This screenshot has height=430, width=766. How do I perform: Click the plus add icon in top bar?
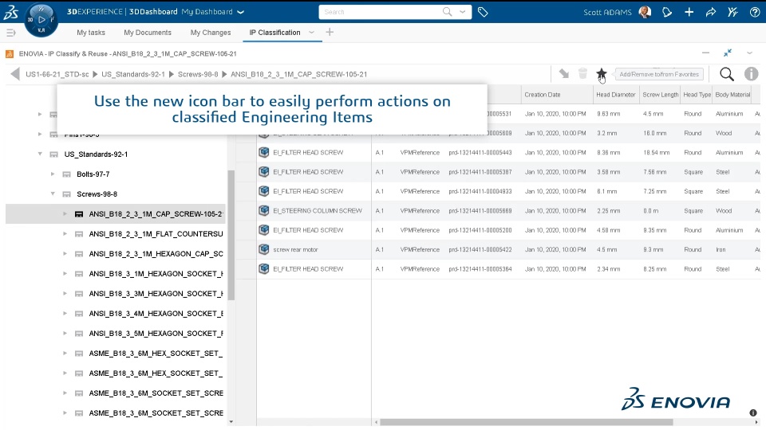(689, 12)
